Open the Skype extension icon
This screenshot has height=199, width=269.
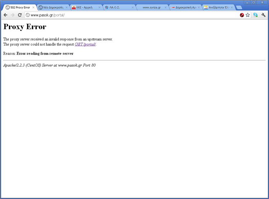coord(255,15)
